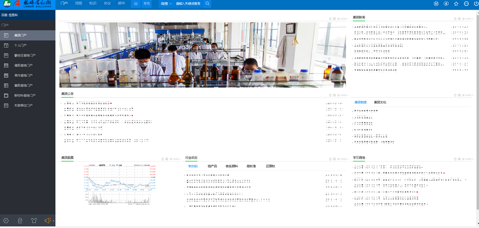This screenshot has width=479, height=228.
Task: Click the Lomon Billions logo
Action: click(x=27, y=4)
